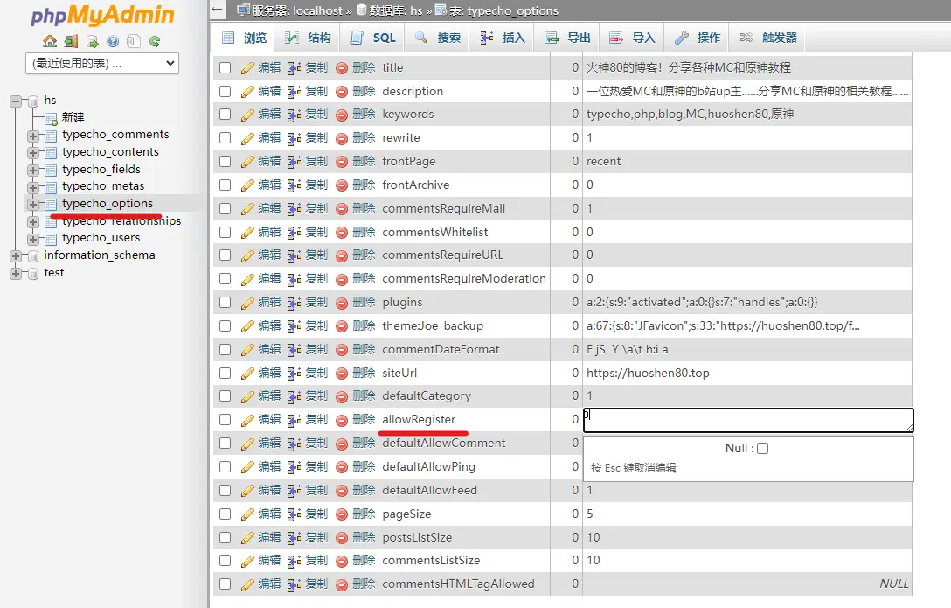The height and width of the screenshot is (608, 951).
Task: Open typecho_comments table in the sidebar
Action: pos(115,135)
